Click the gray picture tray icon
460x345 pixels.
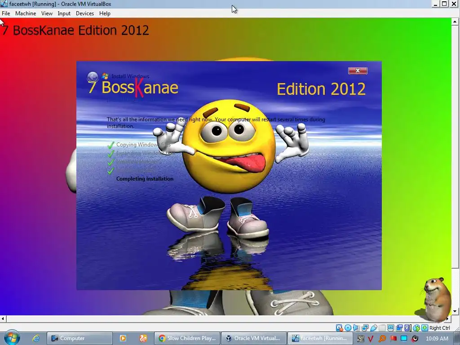pyautogui.click(x=361, y=339)
